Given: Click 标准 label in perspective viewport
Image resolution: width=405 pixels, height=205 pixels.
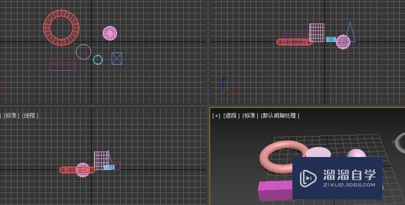Looking at the screenshot, I should point(250,116).
